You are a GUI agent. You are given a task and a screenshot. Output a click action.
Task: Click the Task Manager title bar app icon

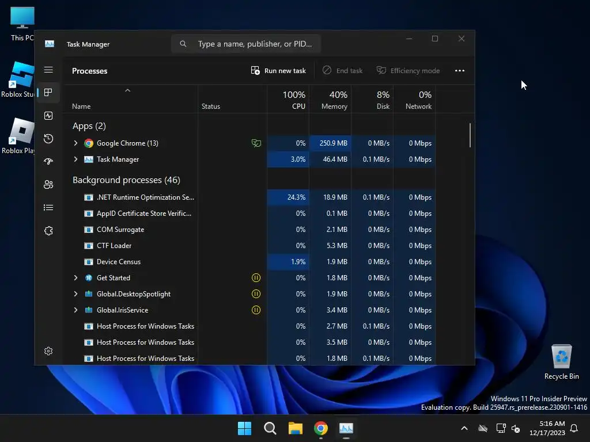coord(50,44)
